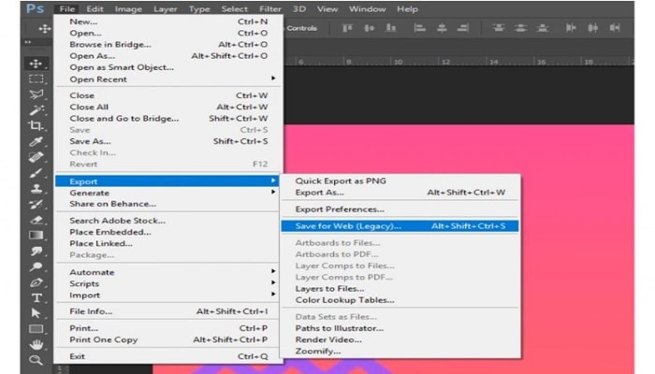The image size is (655, 374).
Task: Open the Layer menu
Action: tap(166, 8)
